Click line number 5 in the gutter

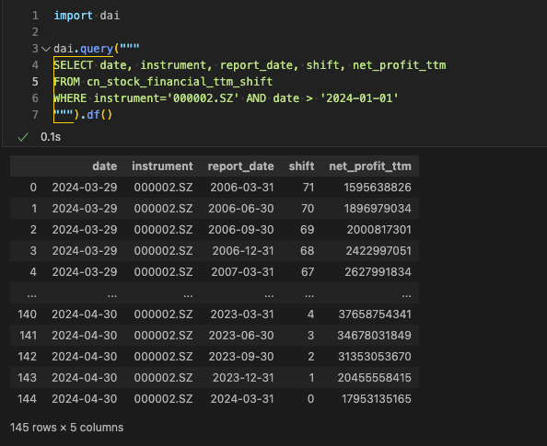tap(35, 82)
